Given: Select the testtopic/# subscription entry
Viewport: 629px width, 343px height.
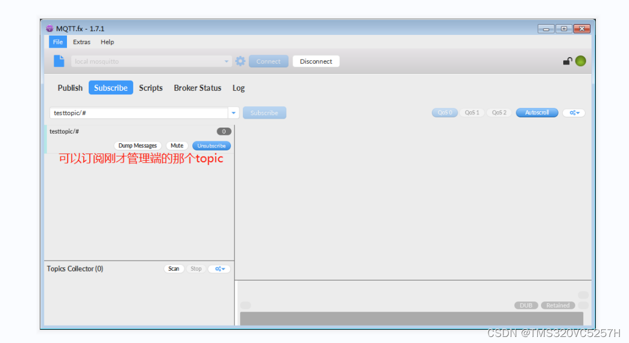Looking at the screenshot, I should point(139,139).
